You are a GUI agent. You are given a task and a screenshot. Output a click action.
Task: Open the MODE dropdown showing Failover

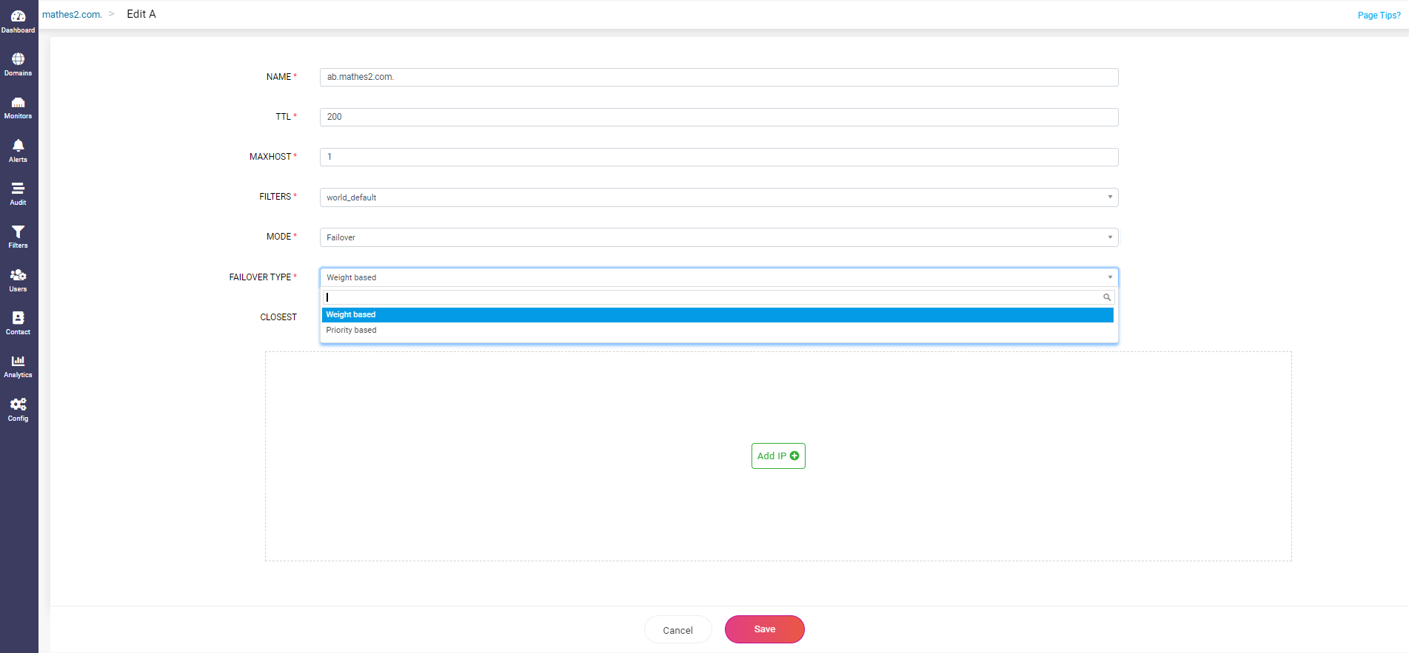click(x=719, y=237)
